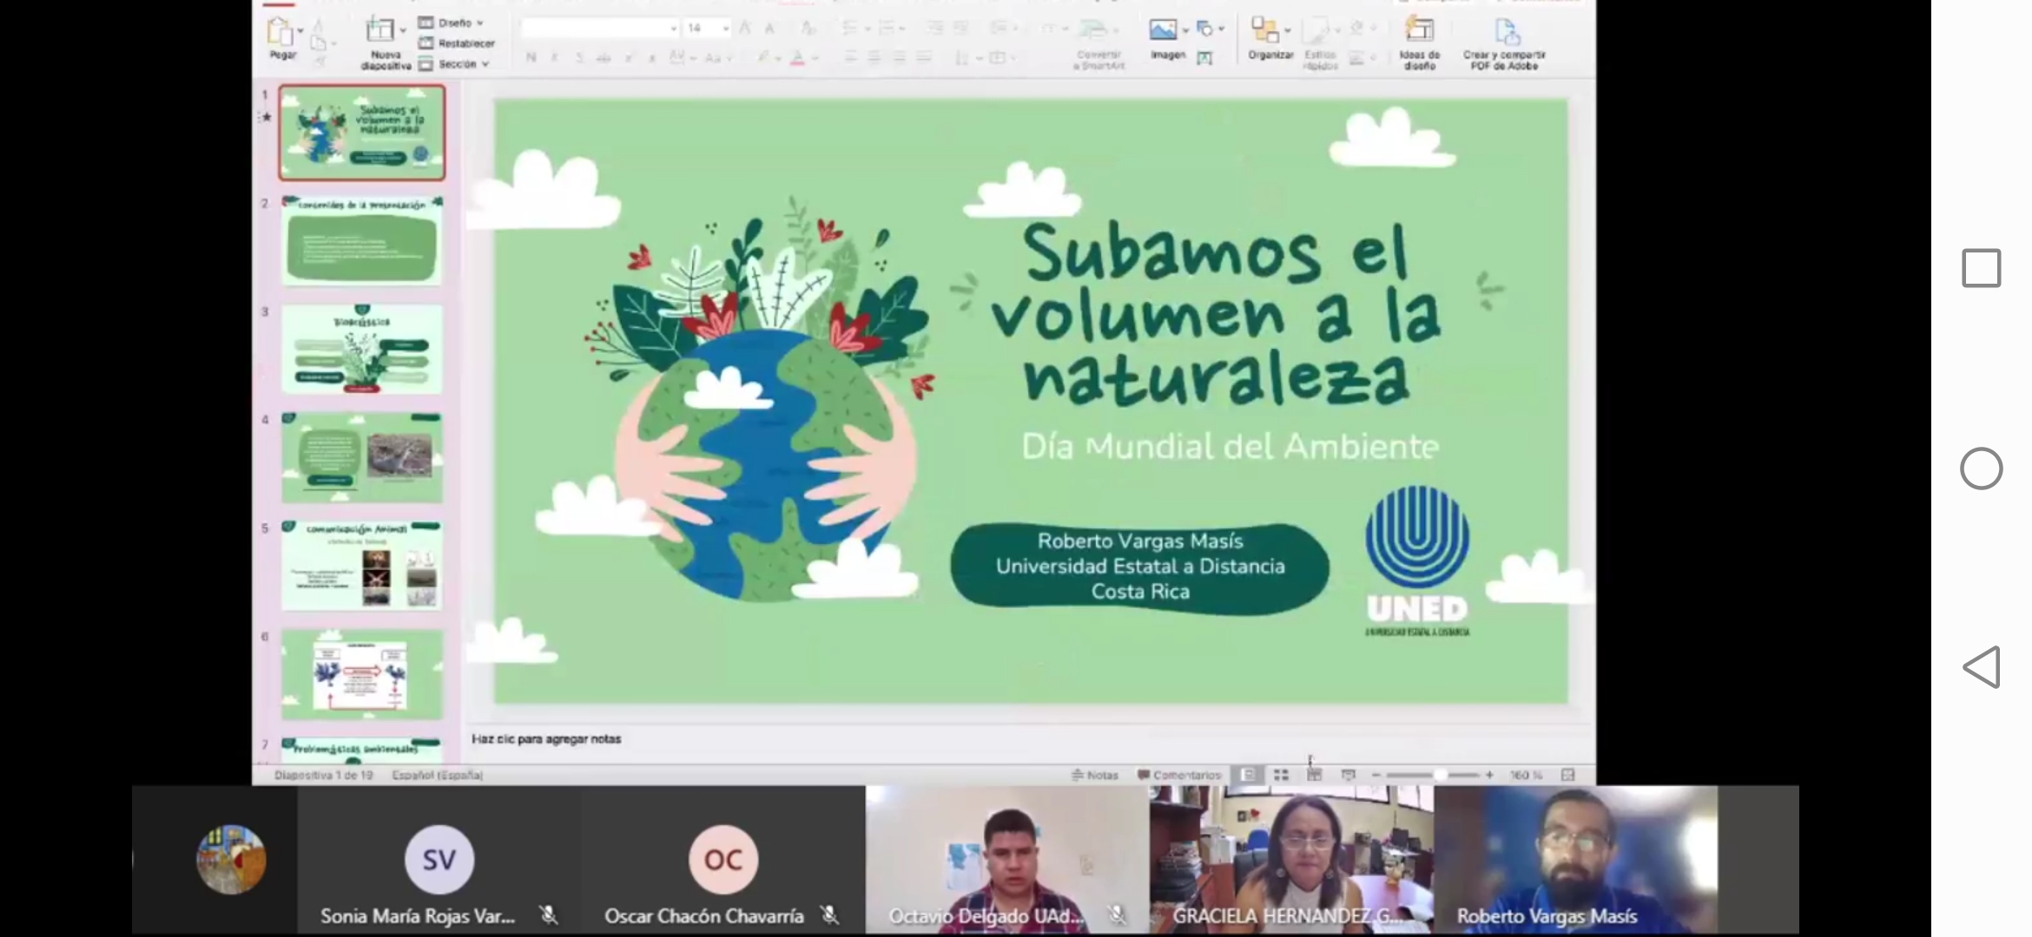
Task: Start slideshow presentation view icon
Action: click(1348, 775)
